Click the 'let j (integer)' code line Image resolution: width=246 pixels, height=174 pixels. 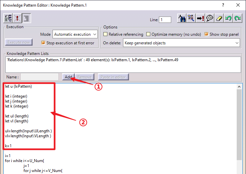(x=16, y=101)
